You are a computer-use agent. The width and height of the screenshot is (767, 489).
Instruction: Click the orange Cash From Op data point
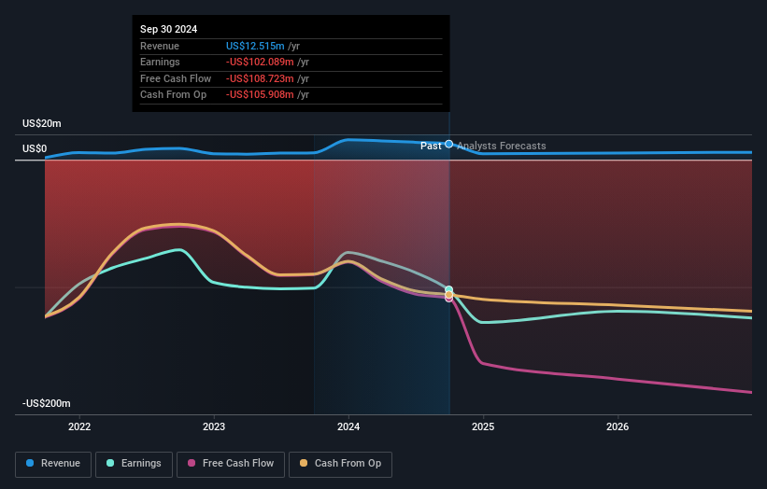(x=449, y=295)
